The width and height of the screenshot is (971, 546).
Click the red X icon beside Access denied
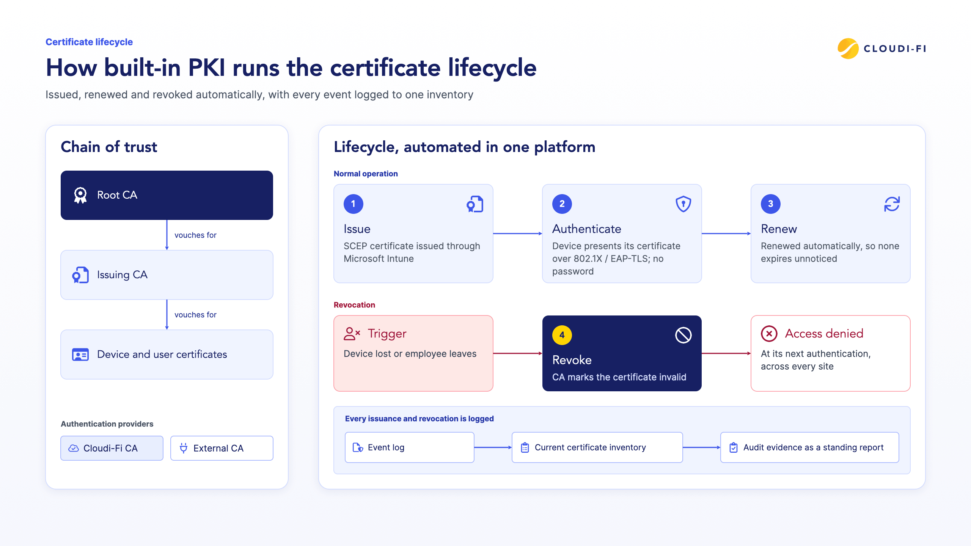coord(769,334)
